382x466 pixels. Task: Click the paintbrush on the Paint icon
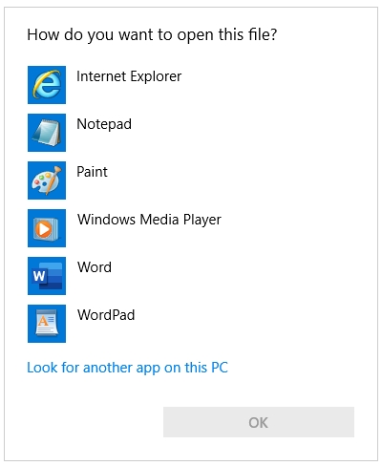coord(53,180)
